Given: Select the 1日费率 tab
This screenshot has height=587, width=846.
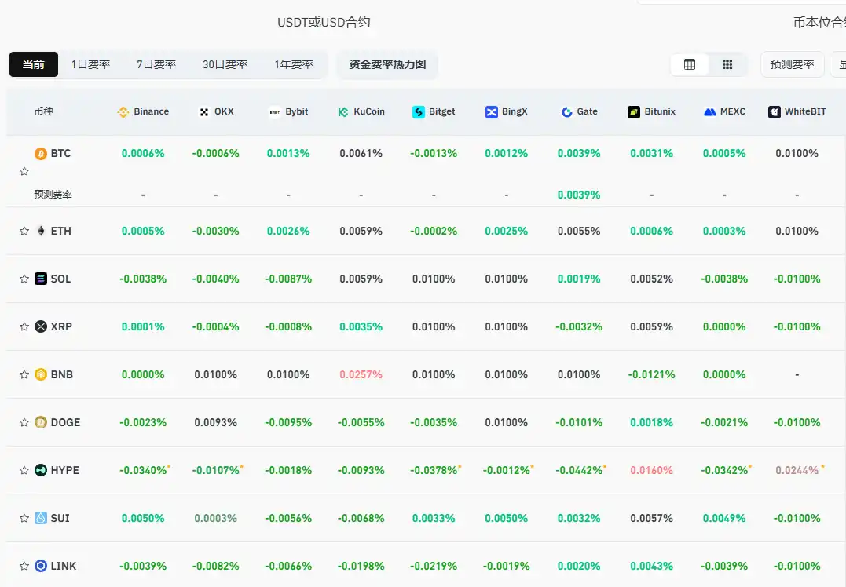Looking at the screenshot, I should [90, 64].
